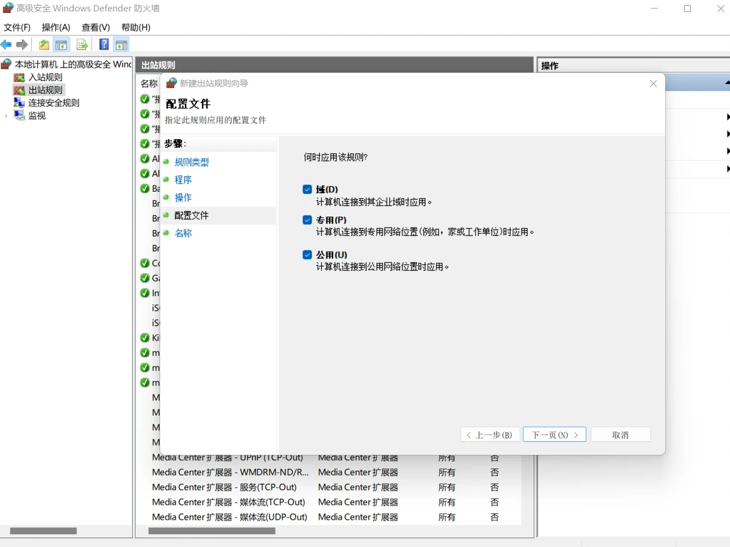This screenshot has width=730, height=547.
Task: Select the Media Center 扩展器 - 媒体流(TCP-Out) rule
Action: (228, 502)
